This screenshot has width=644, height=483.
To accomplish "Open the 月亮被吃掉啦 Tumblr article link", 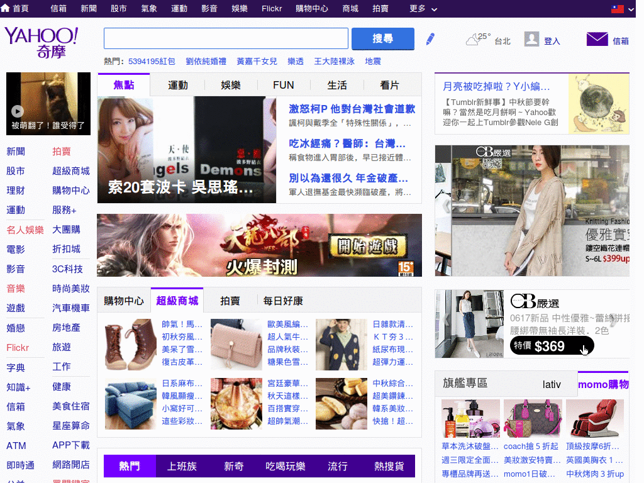I will point(496,86).
